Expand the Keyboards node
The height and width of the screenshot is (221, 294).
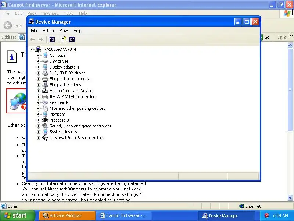[39, 102]
